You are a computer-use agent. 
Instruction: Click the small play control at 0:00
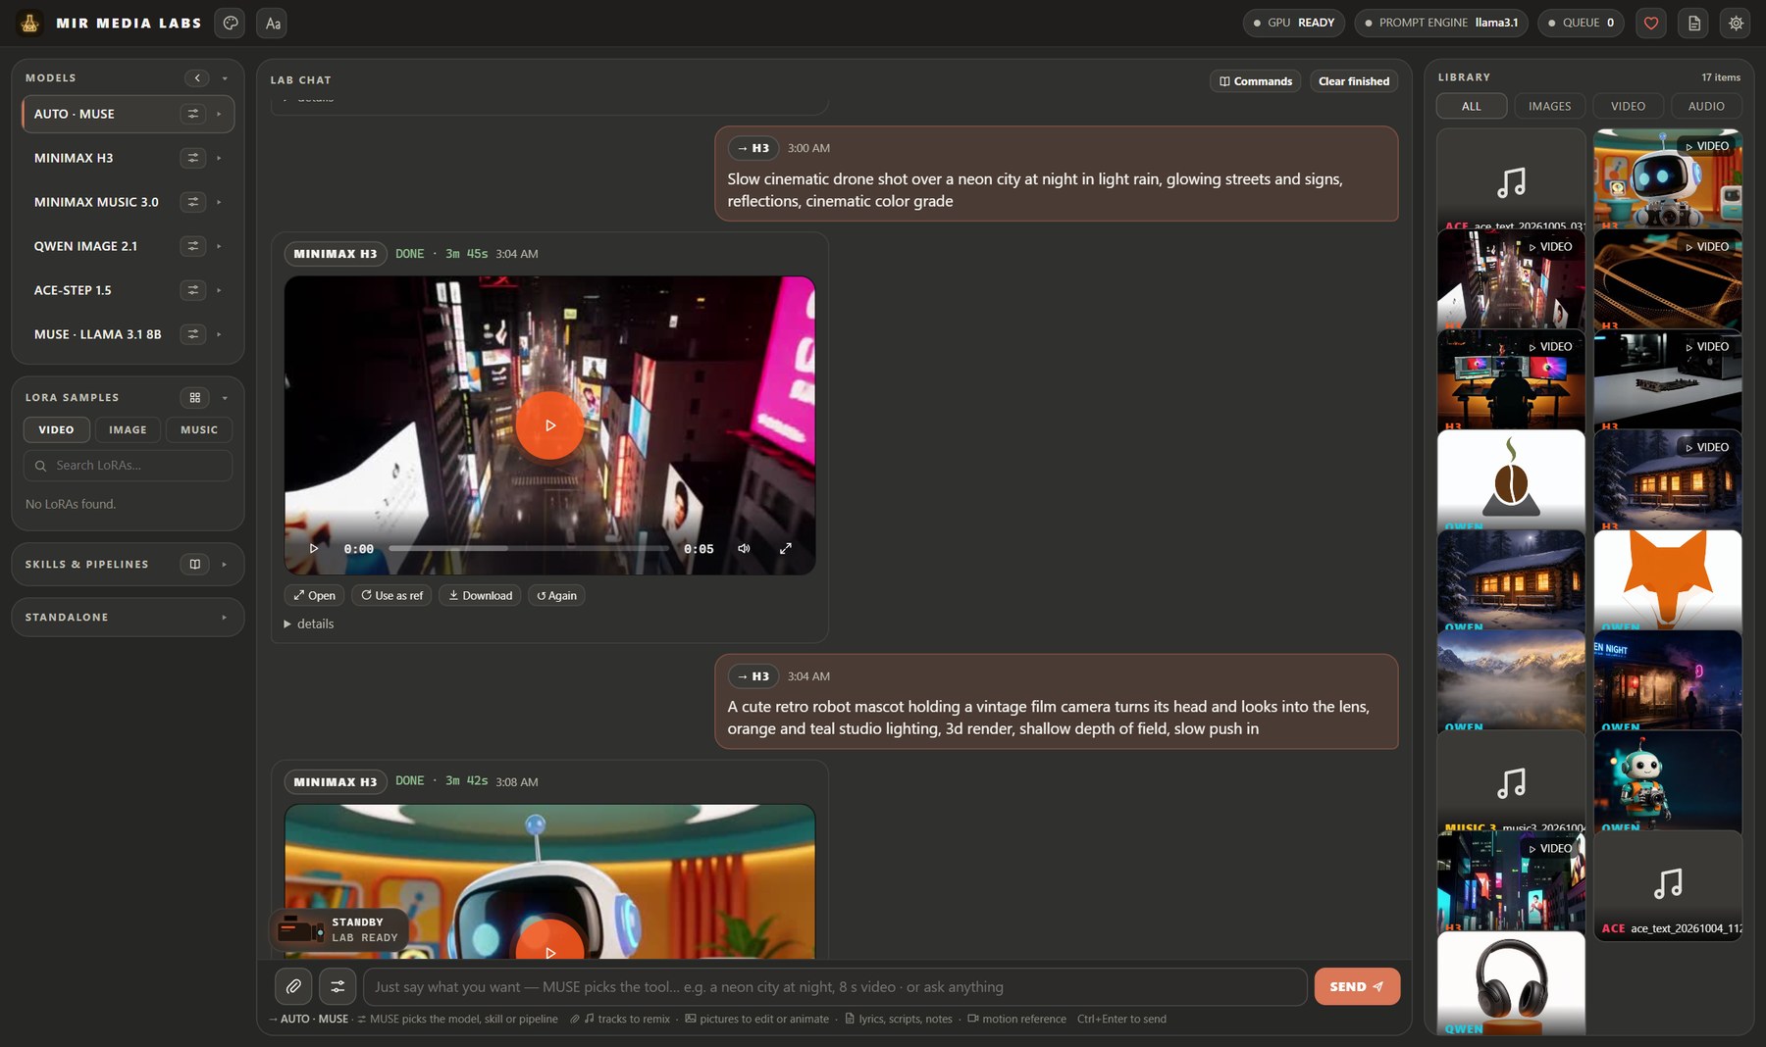[x=314, y=549]
